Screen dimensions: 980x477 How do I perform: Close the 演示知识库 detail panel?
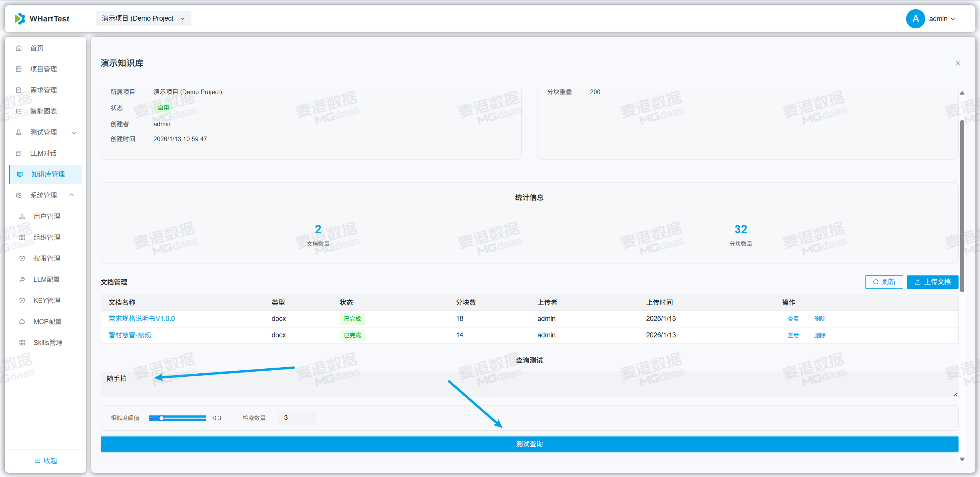coord(958,63)
